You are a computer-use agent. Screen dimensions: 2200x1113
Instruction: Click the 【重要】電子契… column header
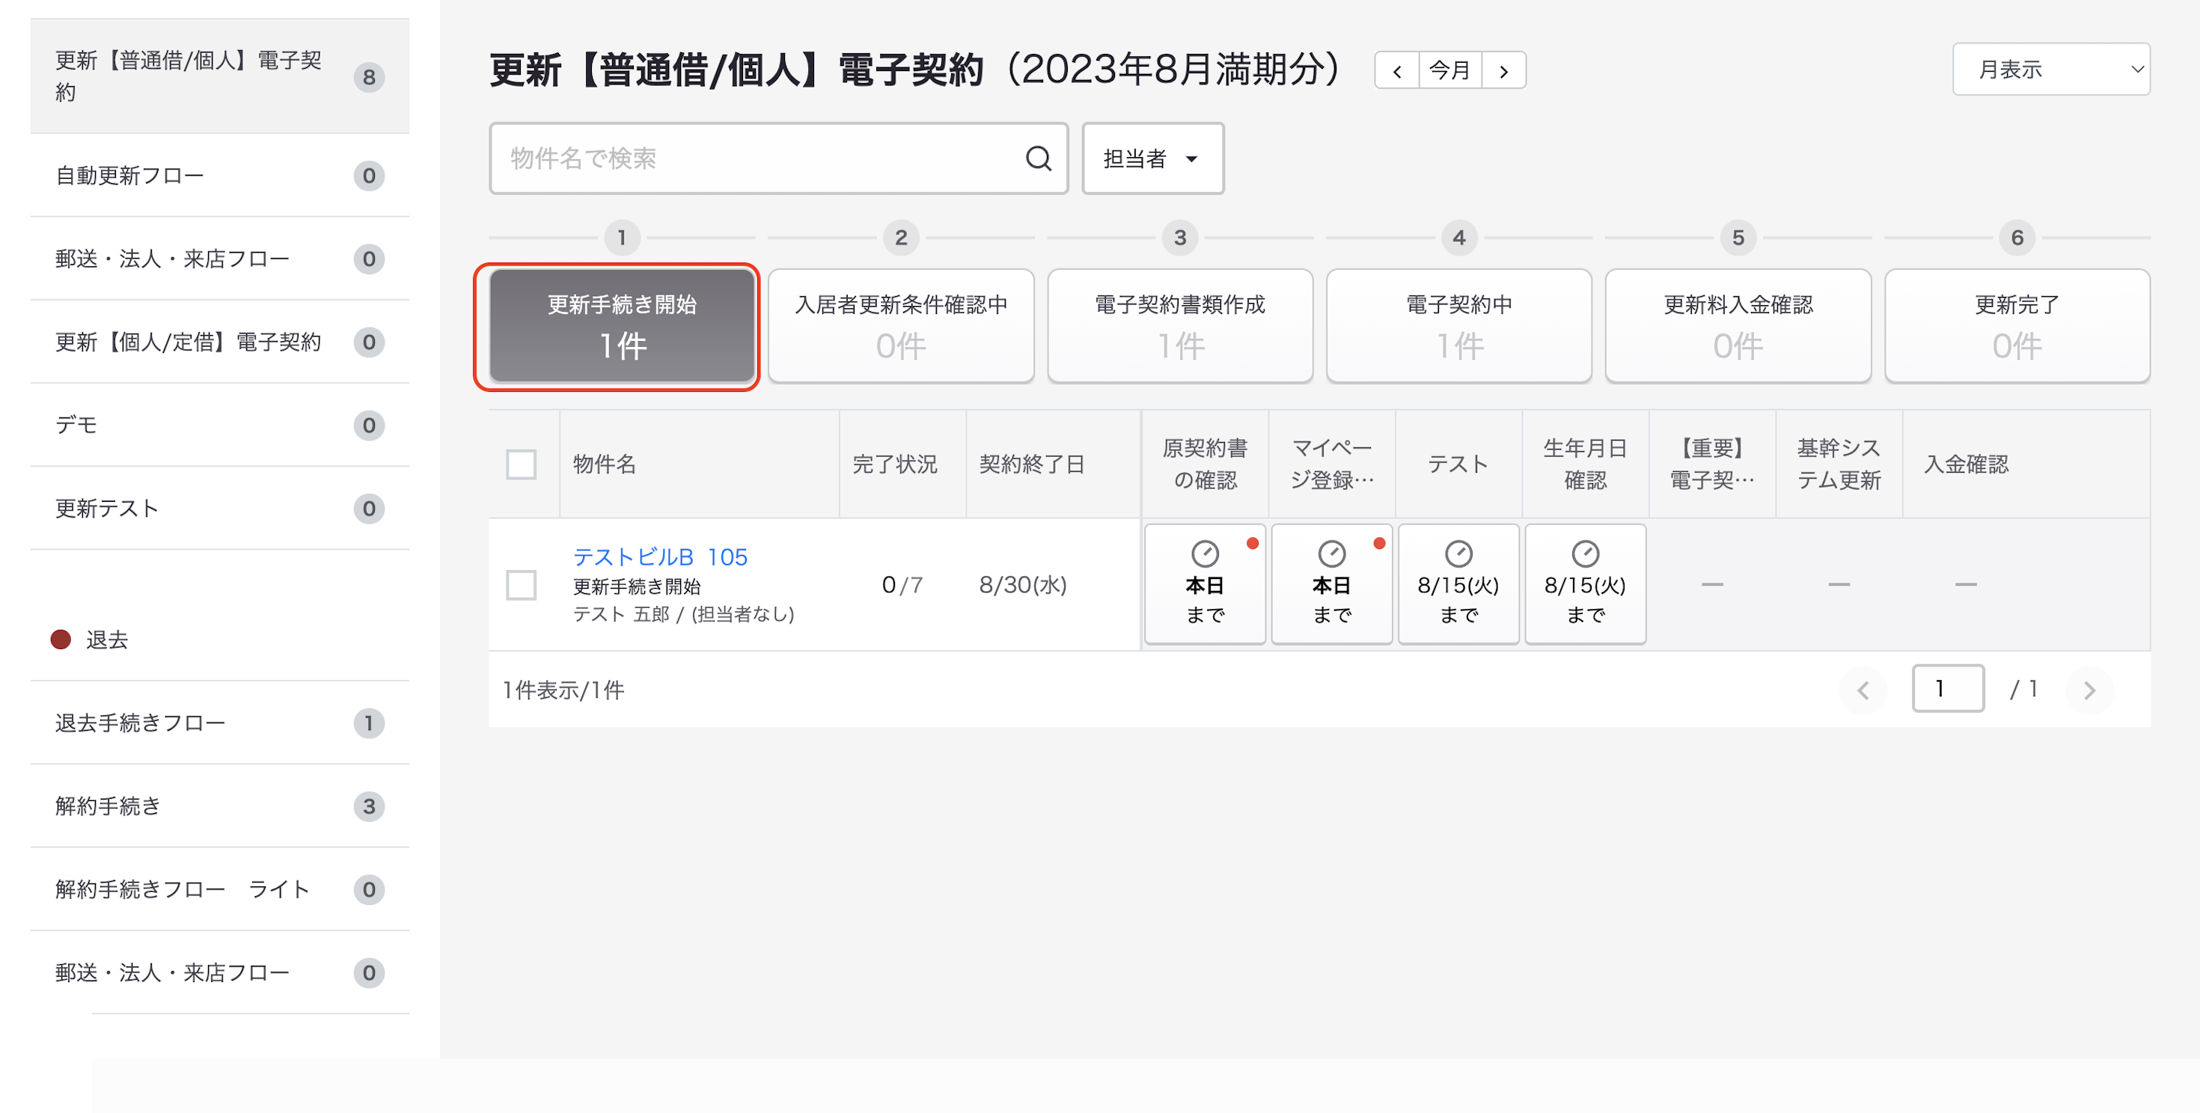coord(1711,464)
